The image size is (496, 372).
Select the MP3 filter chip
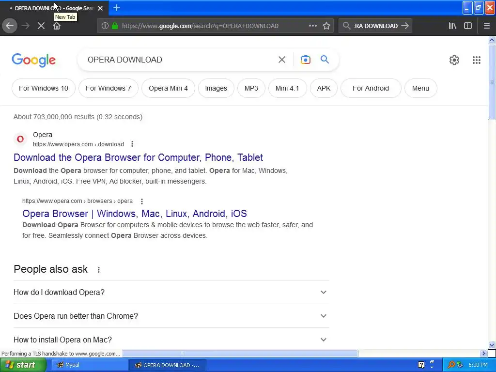click(251, 88)
